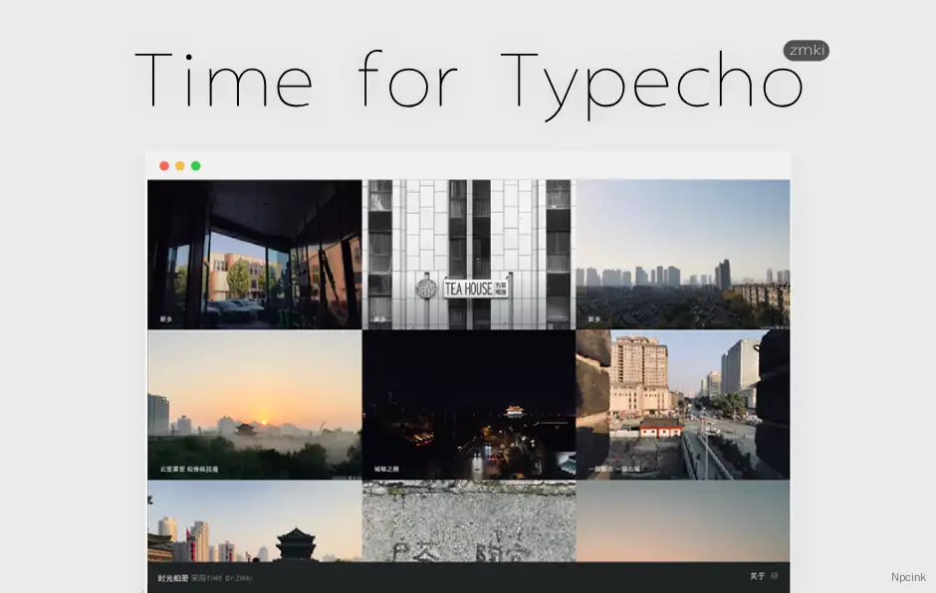Open the plain gradient sky photo
This screenshot has width=936, height=593.
683,522
